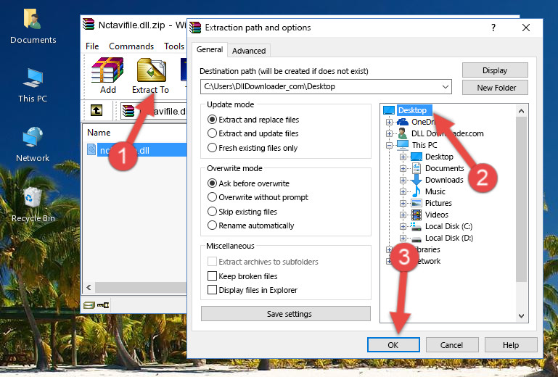The image size is (558, 377).
Task: Close the extraction options dialog
Action: (x=526, y=28)
